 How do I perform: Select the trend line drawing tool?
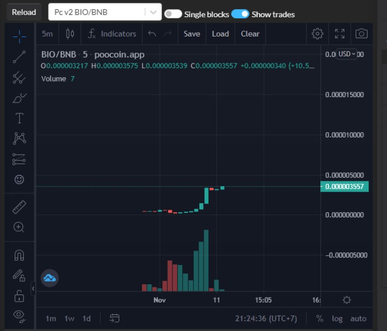click(x=19, y=57)
